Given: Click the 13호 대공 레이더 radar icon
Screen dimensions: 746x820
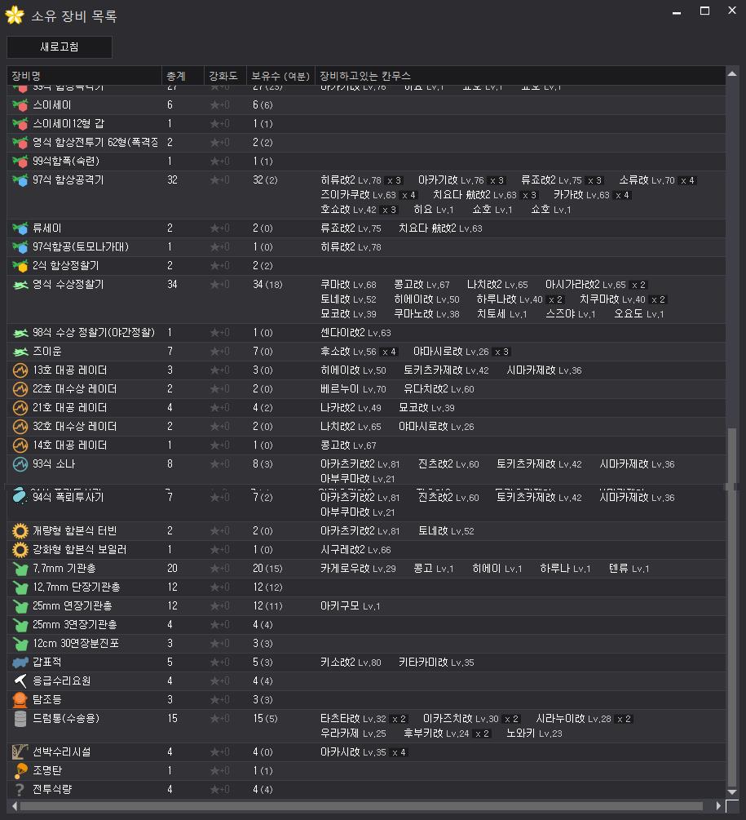Looking at the screenshot, I should [20, 370].
